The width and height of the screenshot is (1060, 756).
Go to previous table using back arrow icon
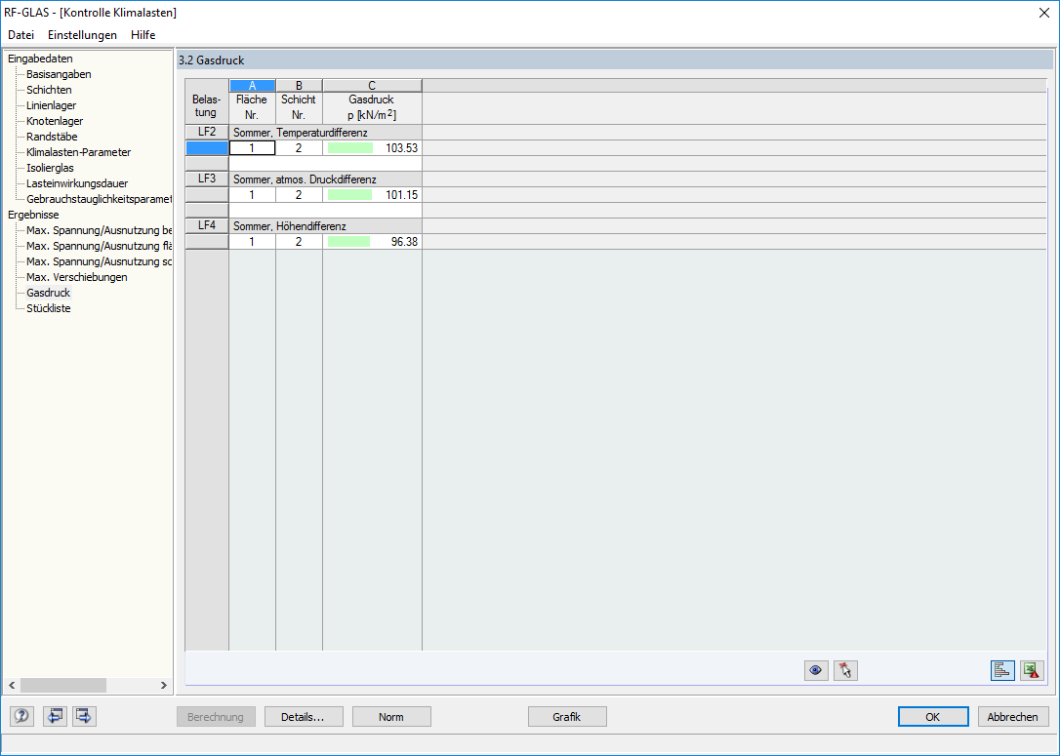55,715
